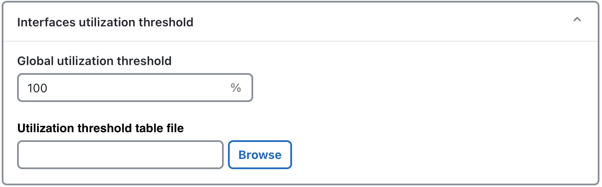Click the chevron-up icon in the header

577,20
